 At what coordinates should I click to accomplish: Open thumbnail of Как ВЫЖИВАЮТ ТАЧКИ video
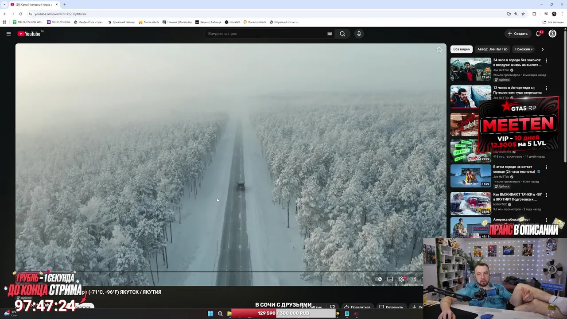click(x=470, y=203)
